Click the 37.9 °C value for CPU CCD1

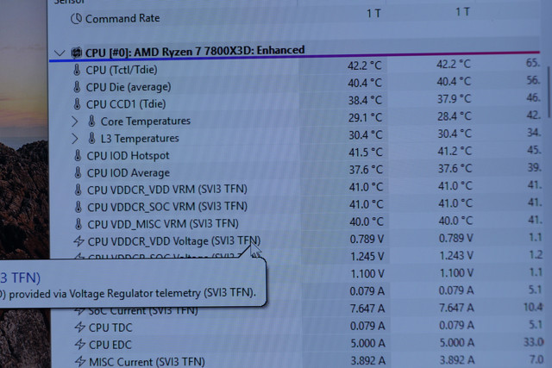click(454, 99)
